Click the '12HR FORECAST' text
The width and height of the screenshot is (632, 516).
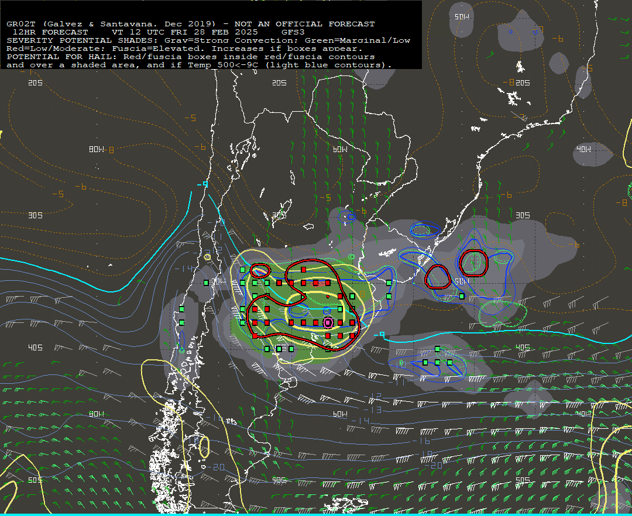(x=50, y=32)
